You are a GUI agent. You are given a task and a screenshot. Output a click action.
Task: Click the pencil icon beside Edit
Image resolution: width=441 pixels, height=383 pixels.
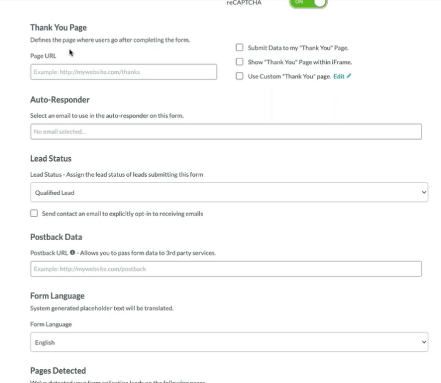(x=349, y=76)
